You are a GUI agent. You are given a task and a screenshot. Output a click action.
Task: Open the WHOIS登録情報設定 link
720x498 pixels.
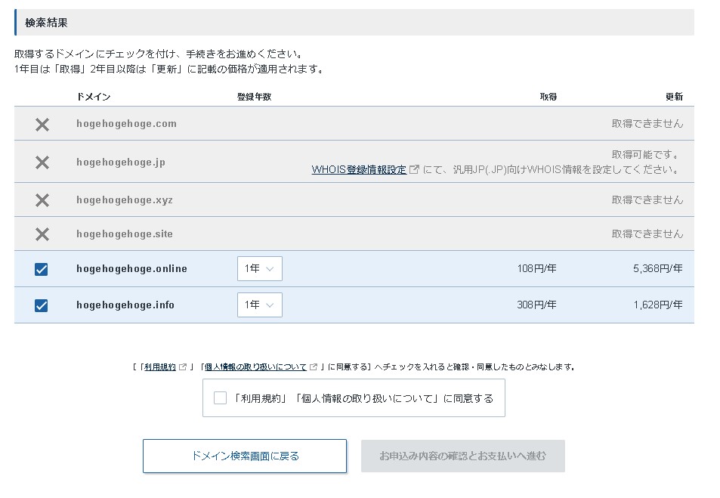(359, 170)
